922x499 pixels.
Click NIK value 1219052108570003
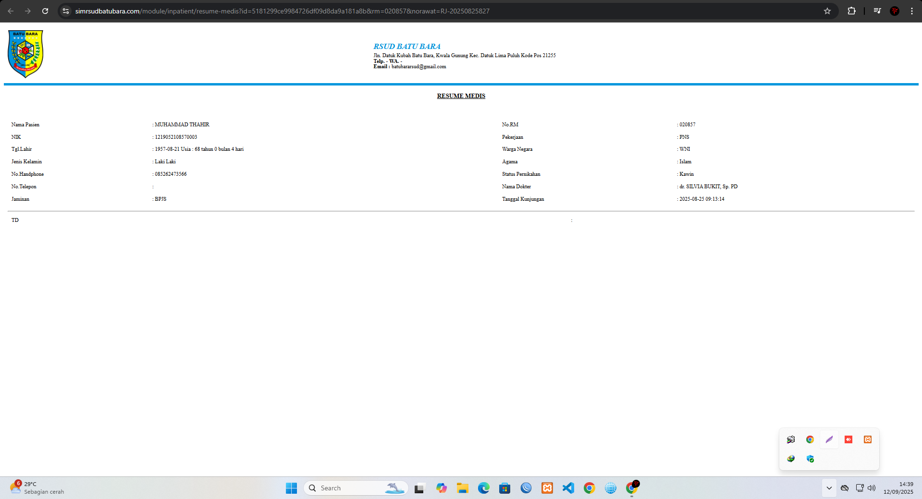click(x=176, y=137)
